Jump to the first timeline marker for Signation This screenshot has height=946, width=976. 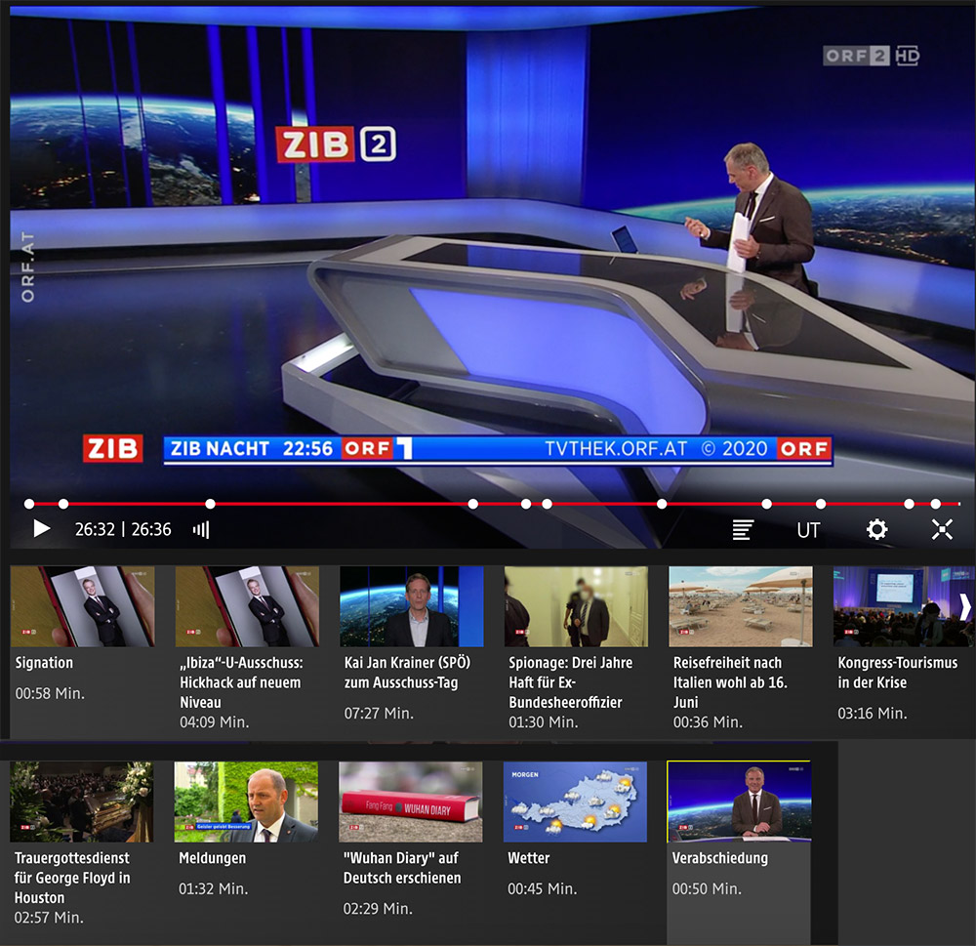pos(29,504)
